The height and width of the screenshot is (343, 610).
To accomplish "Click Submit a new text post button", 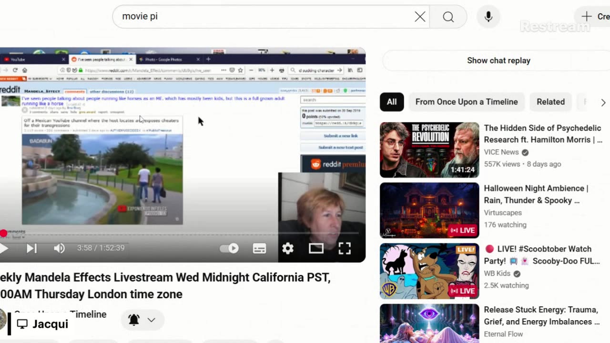I will point(333,148).
